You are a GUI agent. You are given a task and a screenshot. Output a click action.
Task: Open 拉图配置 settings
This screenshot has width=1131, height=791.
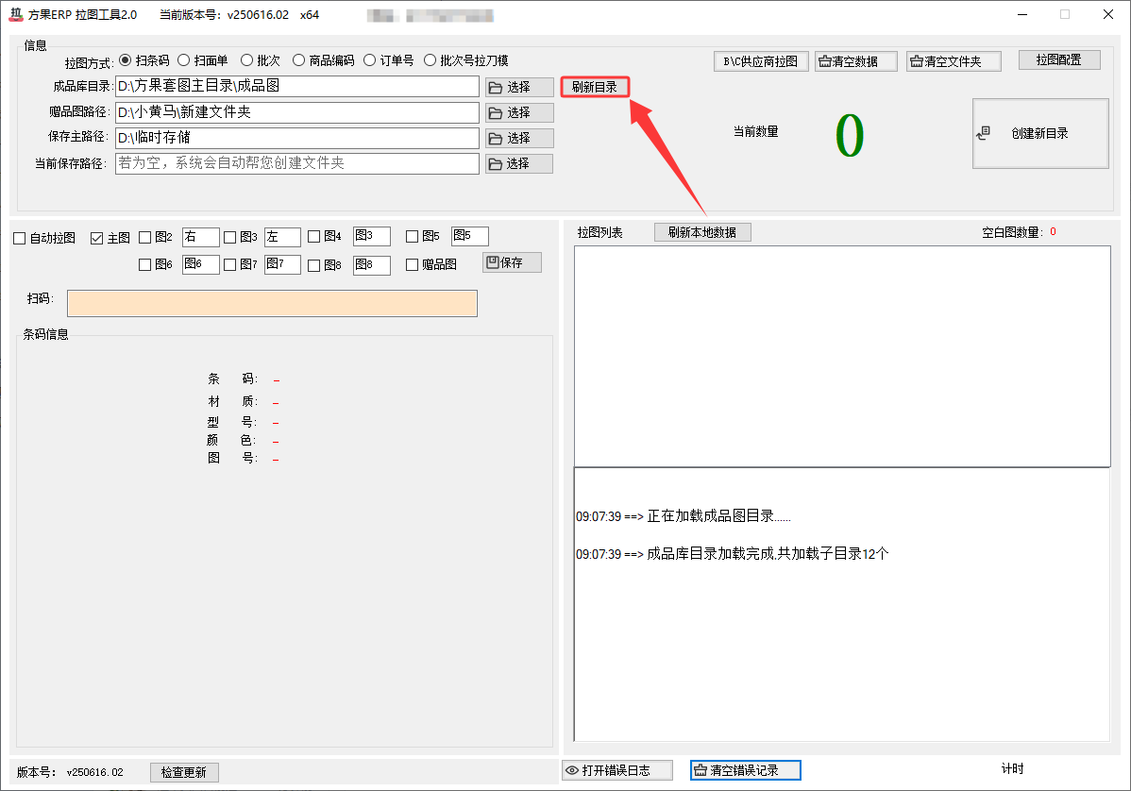tap(1059, 59)
